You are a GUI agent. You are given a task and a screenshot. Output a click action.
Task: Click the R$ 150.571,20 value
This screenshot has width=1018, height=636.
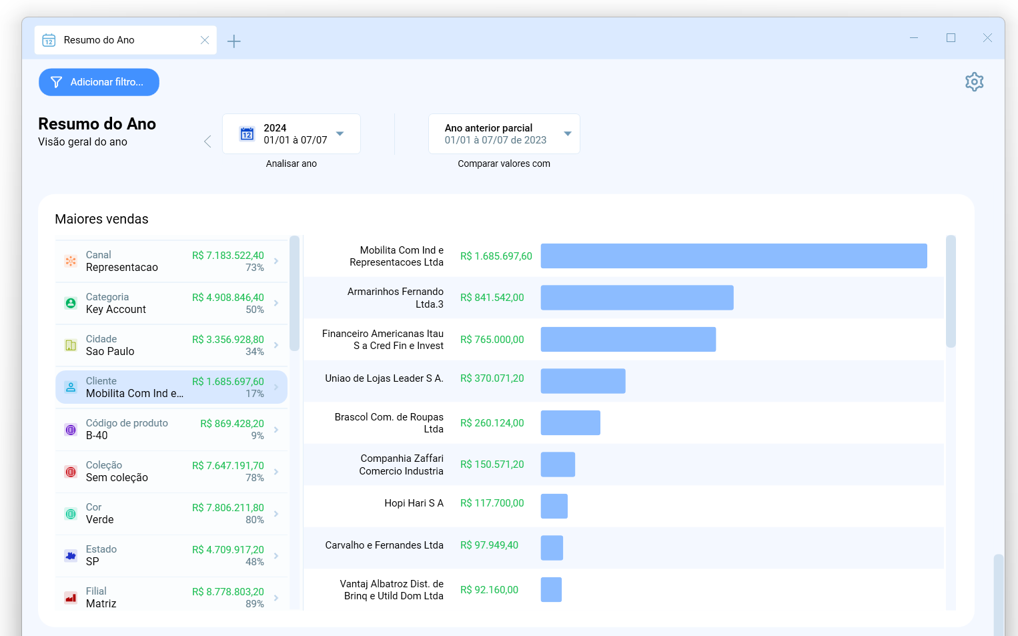pos(492,464)
